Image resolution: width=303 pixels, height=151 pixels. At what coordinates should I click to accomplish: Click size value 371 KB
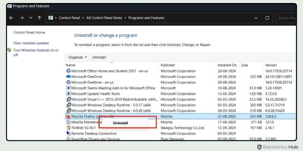coord(256,122)
